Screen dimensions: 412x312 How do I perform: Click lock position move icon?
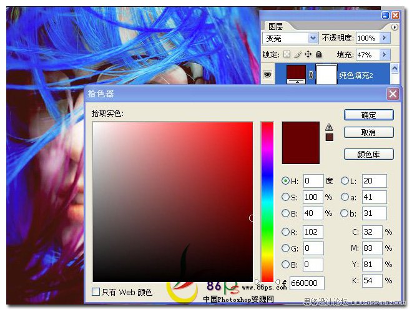(308, 54)
